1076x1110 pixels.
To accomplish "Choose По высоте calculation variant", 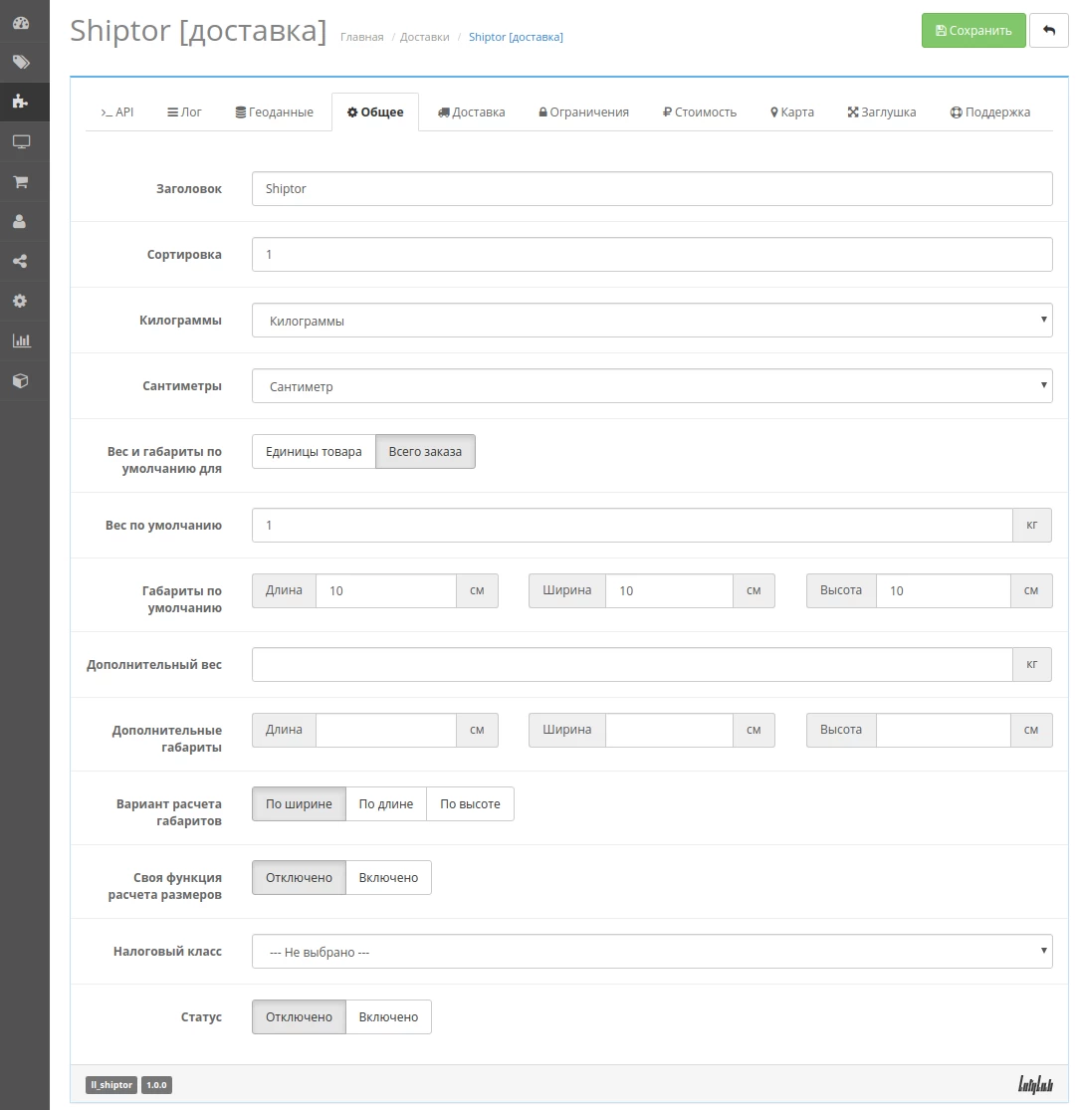I will click(470, 804).
